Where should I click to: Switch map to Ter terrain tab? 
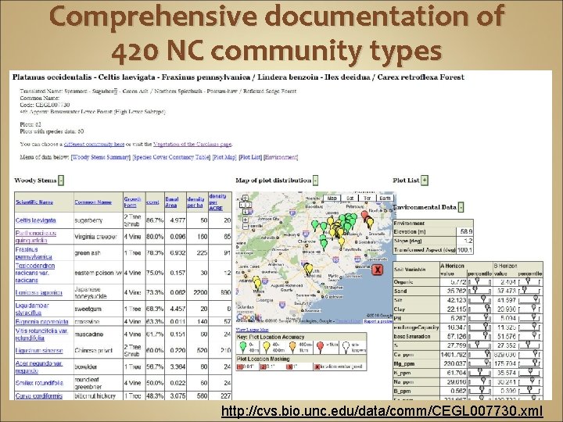367,198
